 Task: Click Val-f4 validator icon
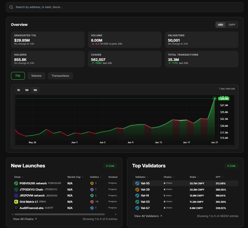tap(137, 196)
